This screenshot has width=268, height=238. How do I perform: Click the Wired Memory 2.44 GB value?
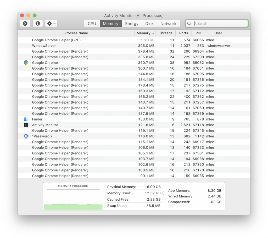(215, 196)
